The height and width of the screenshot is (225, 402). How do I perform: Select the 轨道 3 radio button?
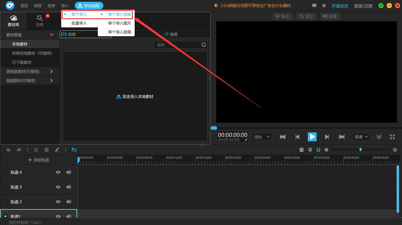pyautogui.click(x=5, y=187)
